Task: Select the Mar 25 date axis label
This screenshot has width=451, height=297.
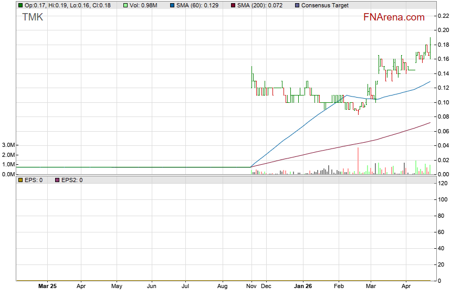Action: click(47, 287)
